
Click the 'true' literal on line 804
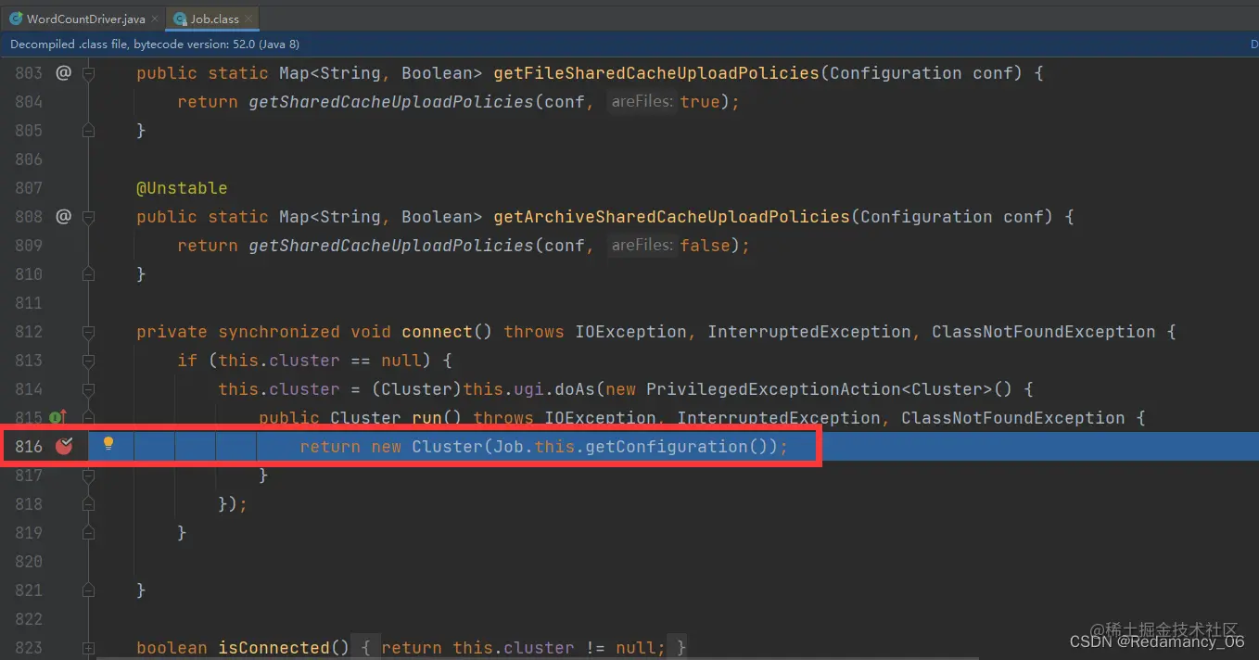(700, 102)
